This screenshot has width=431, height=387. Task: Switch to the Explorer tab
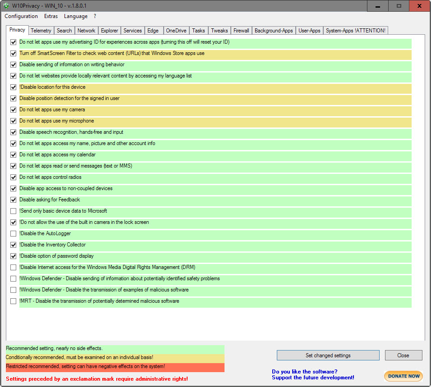click(x=110, y=31)
